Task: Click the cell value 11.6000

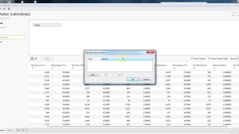Action: pos(187,100)
